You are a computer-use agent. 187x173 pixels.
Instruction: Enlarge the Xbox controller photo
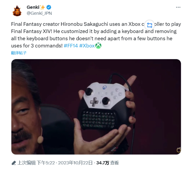[x=96, y=107]
